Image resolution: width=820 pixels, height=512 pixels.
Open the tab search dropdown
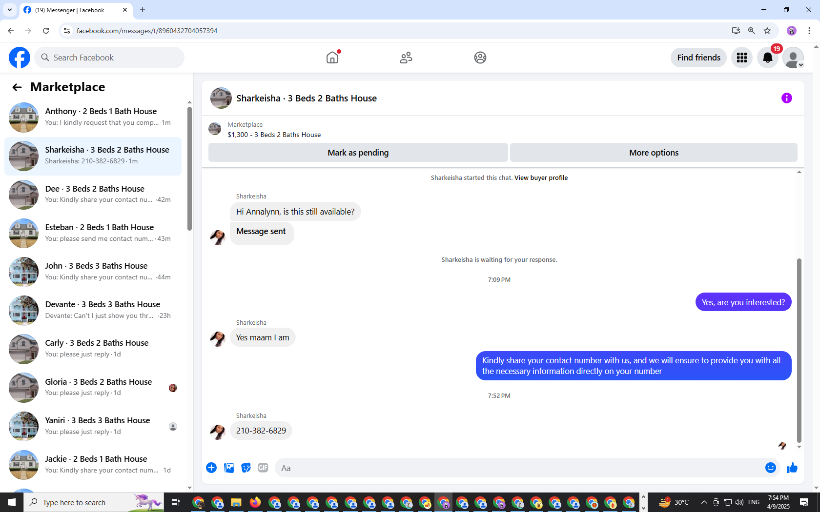(x=10, y=10)
